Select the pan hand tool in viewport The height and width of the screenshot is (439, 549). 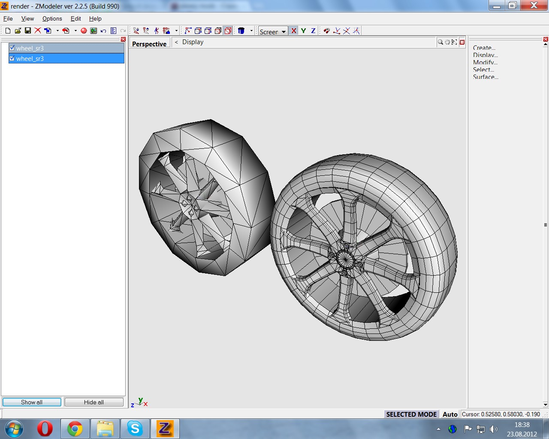pyautogui.click(x=447, y=42)
